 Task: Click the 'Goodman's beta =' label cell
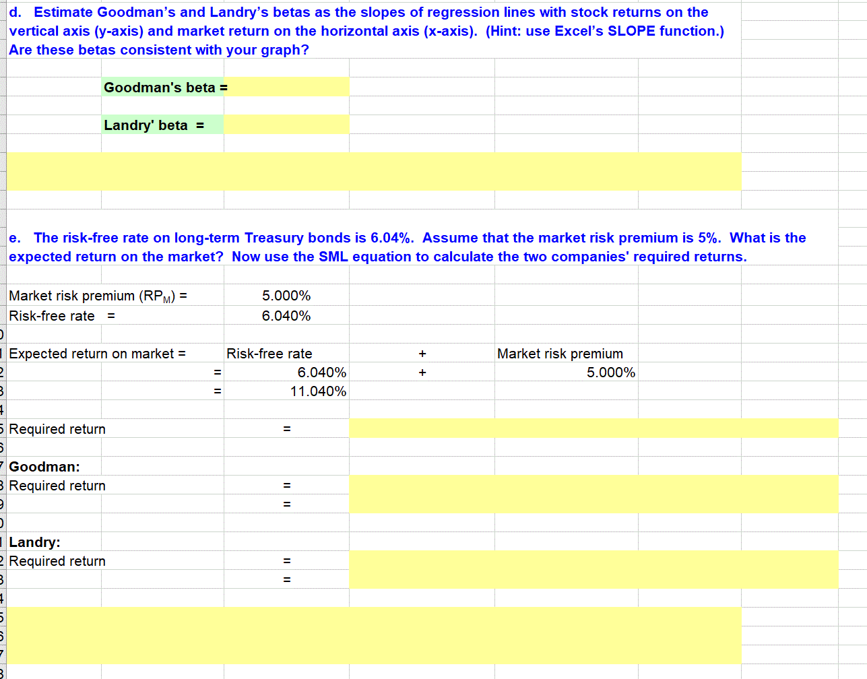[x=162, y=87]
